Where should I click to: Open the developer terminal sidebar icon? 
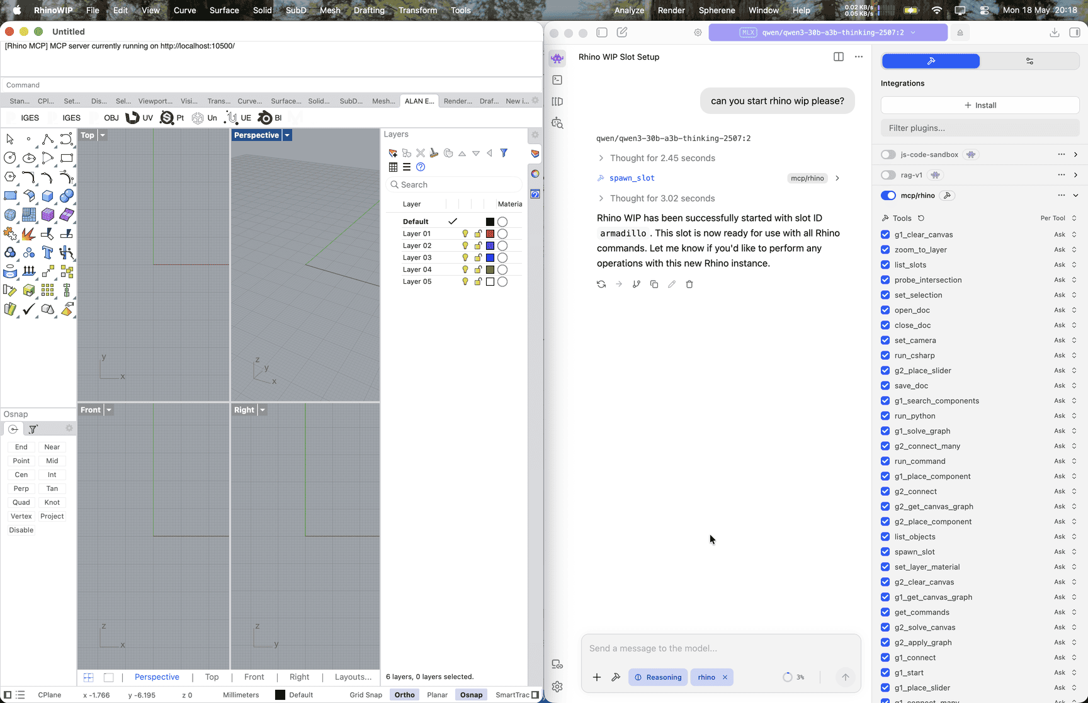click(x=557, y=80)
